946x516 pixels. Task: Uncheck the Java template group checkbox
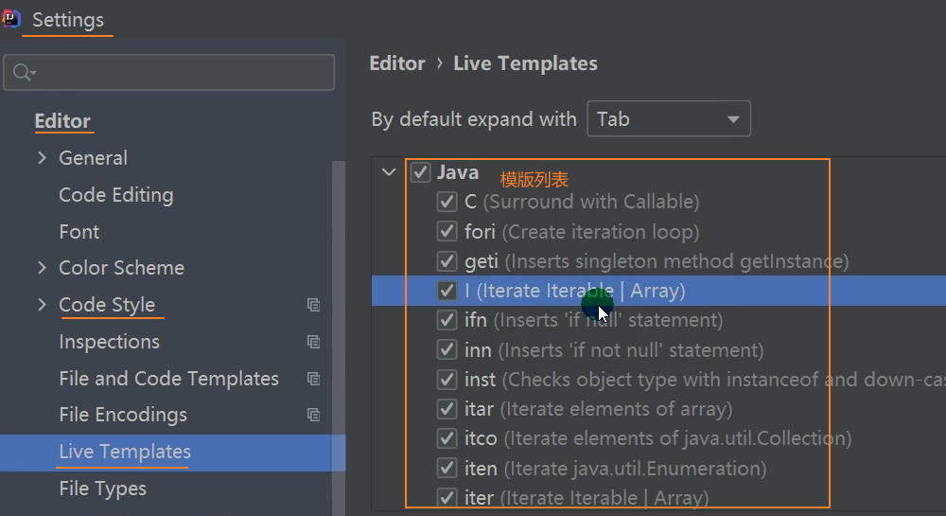tap(421, 173)
